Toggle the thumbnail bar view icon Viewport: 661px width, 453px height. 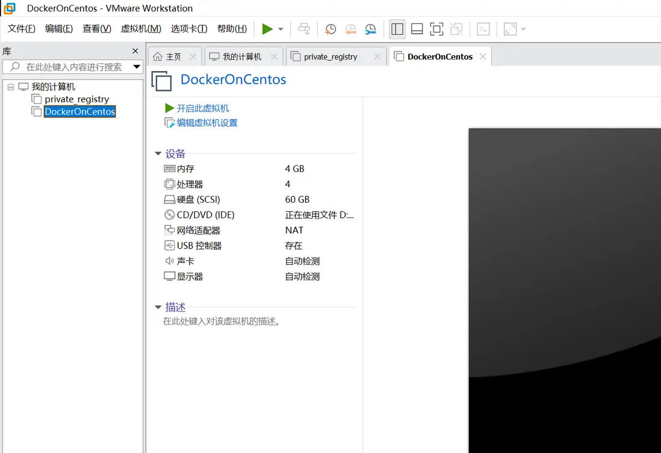[x=417, y=29]
